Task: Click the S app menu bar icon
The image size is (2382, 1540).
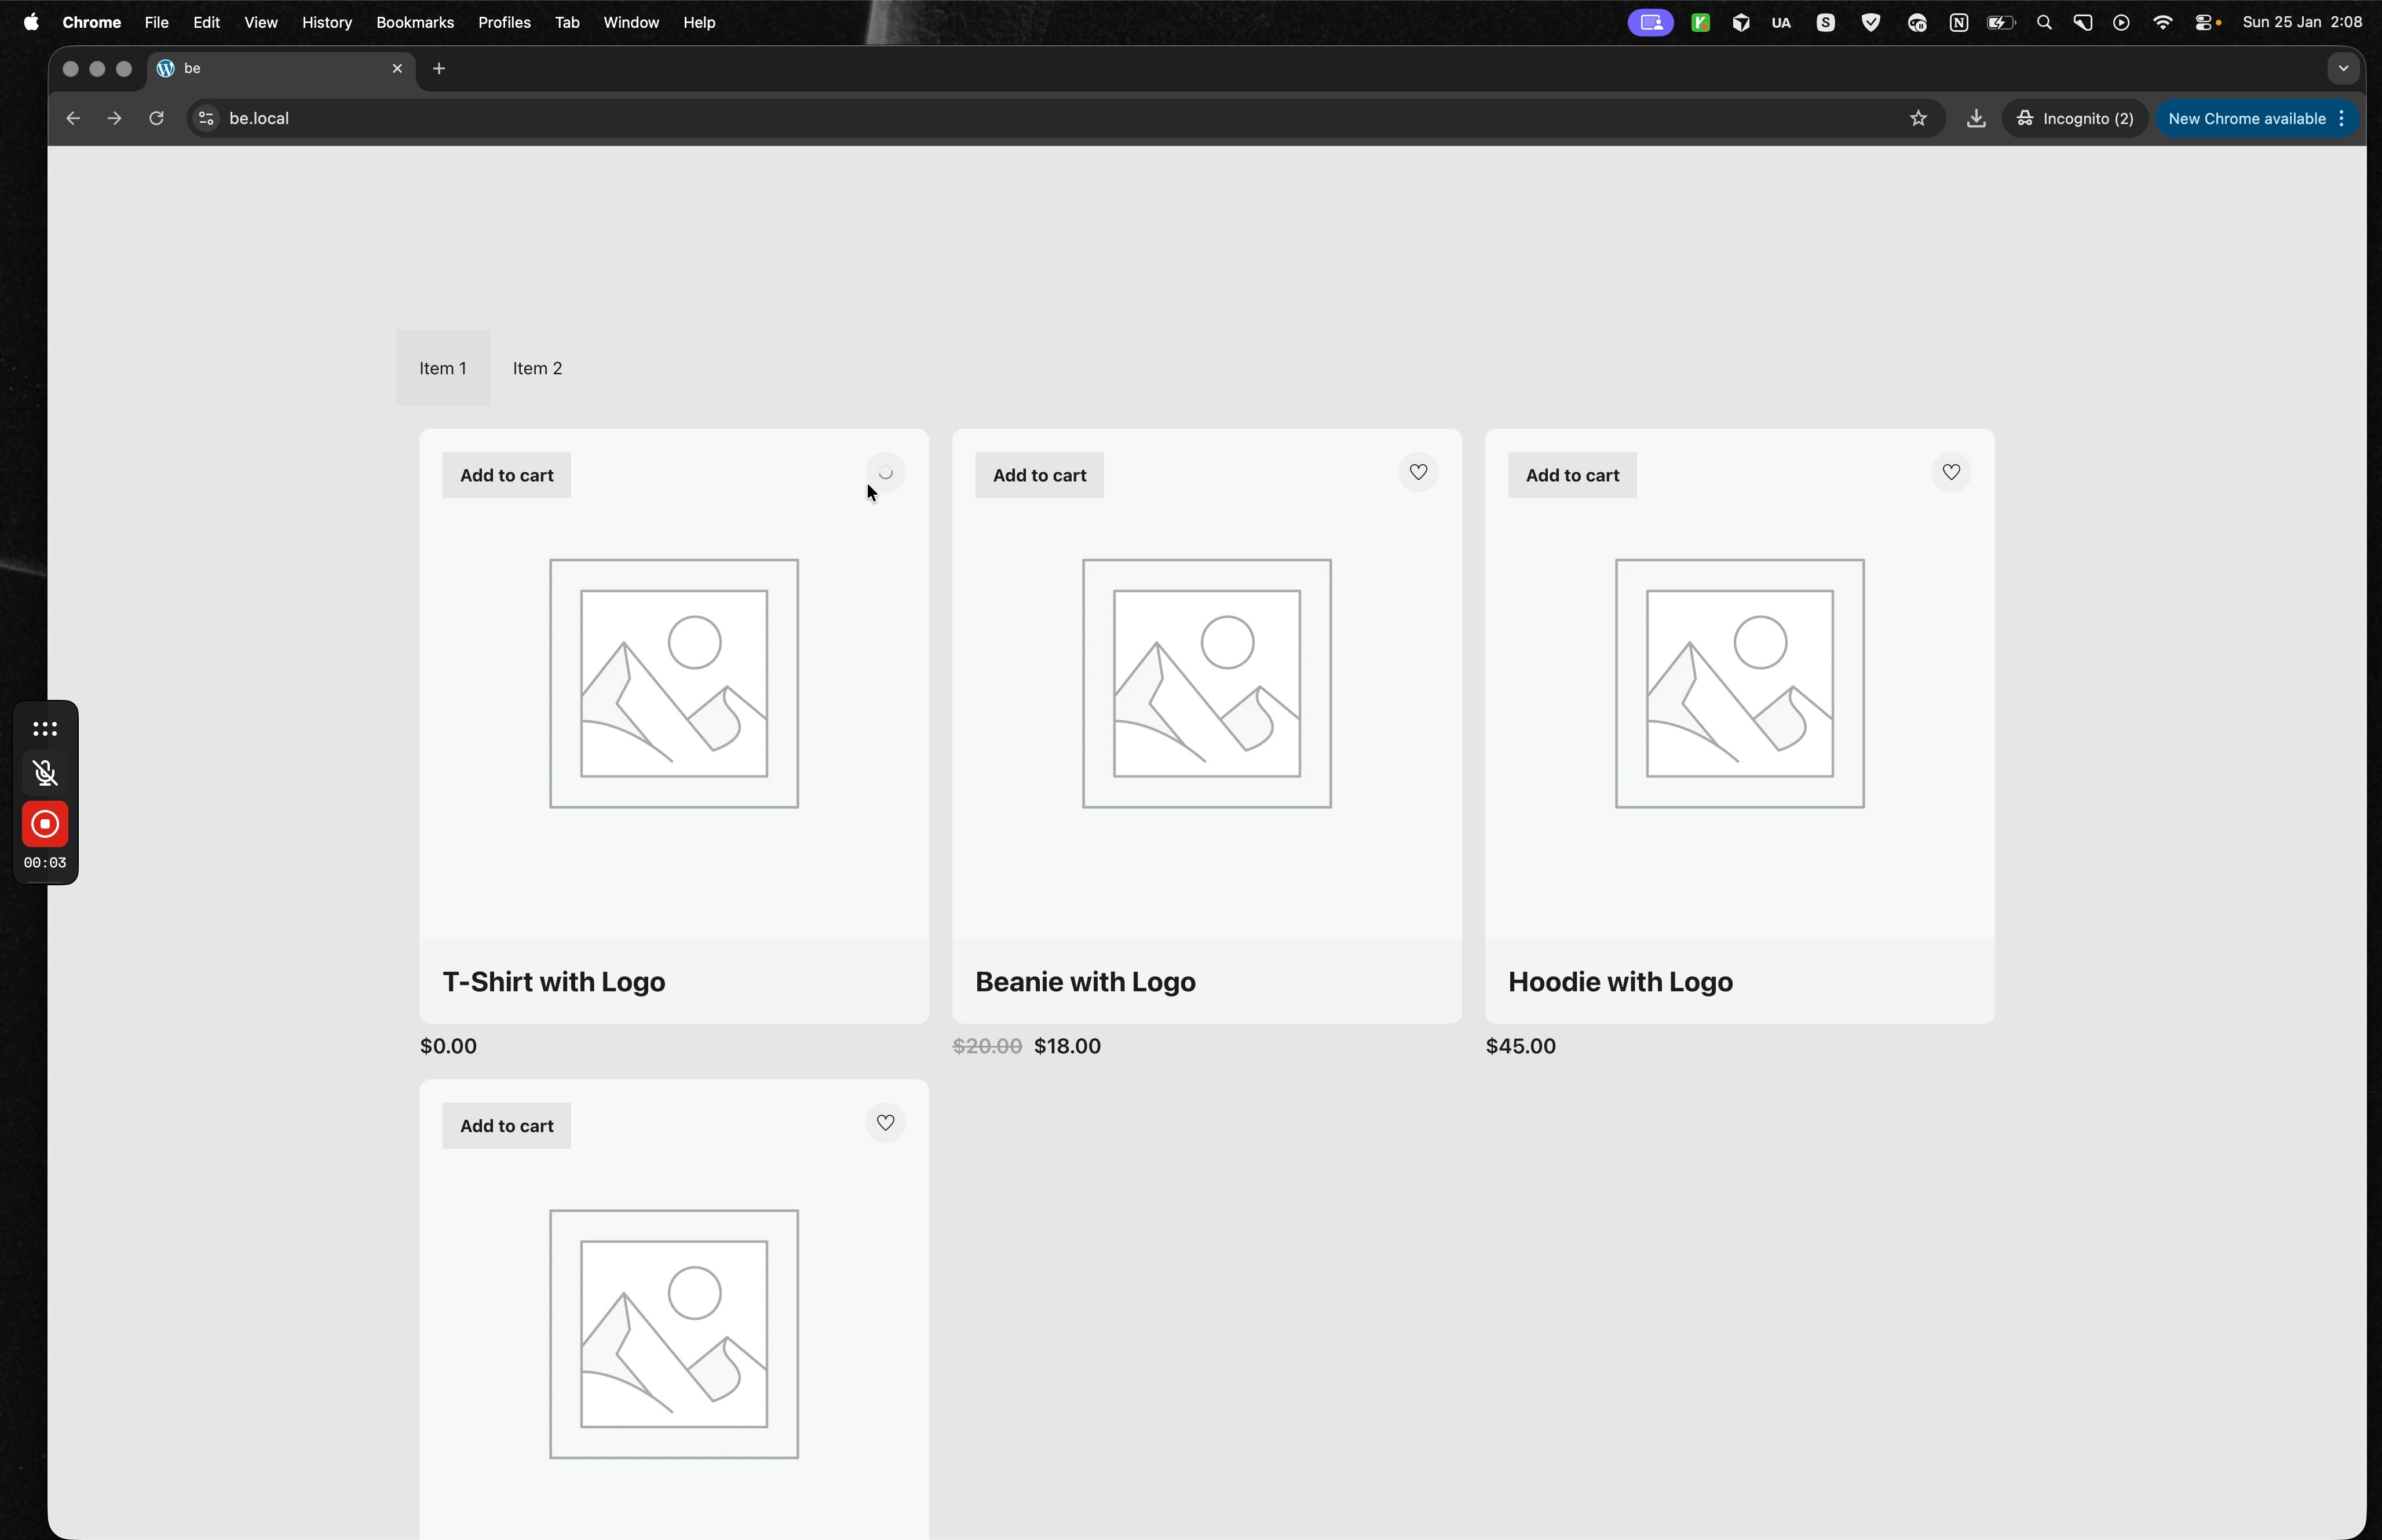Action: 1825,22
